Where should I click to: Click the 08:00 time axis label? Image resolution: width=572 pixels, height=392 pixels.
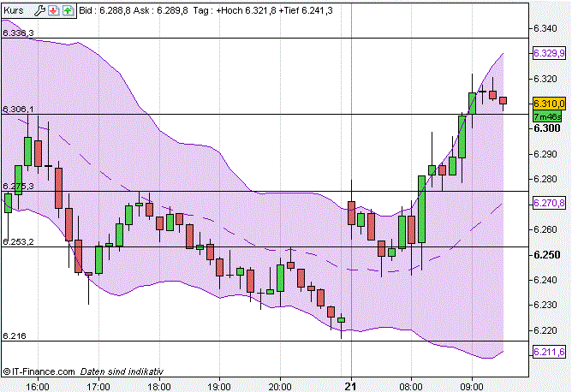(x=411, y=386)
